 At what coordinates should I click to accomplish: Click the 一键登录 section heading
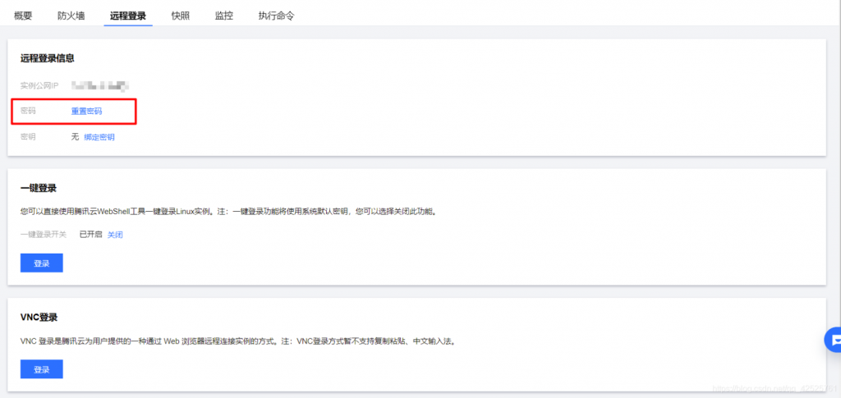pos(39,188)
